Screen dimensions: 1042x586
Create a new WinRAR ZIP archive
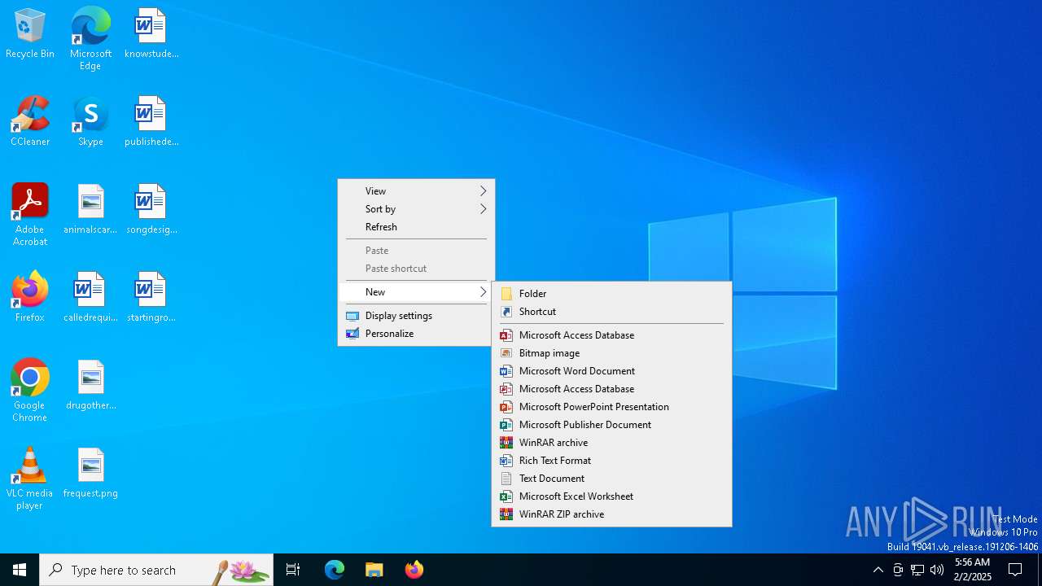[x=611, y=514]
